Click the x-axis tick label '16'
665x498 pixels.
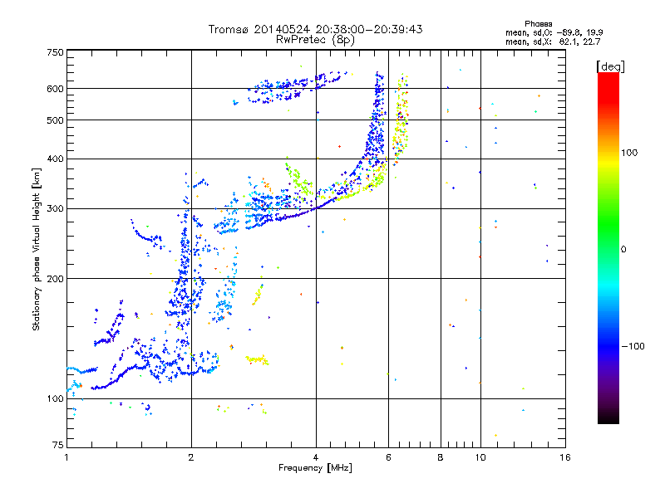565,457
